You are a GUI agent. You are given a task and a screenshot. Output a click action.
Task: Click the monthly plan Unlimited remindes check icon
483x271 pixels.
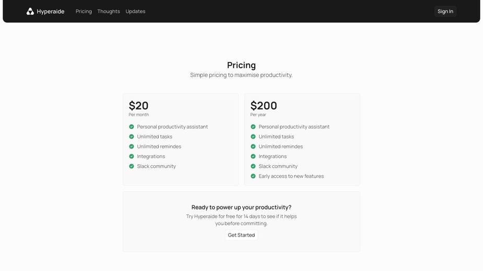click(132, 146)
